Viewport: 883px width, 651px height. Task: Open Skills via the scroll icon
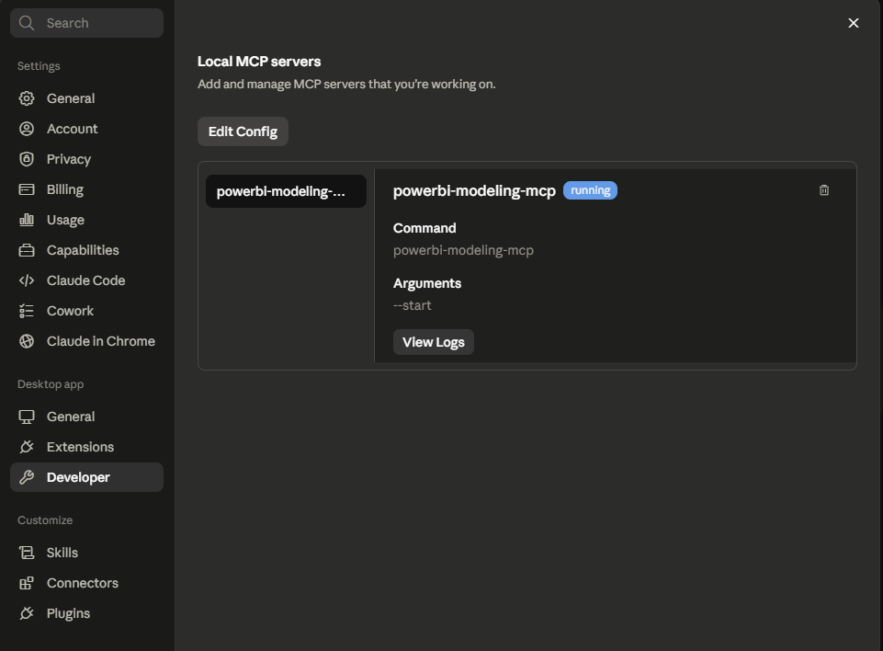point(27,553)
